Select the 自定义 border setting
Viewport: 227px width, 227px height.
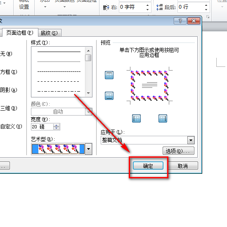click(x=11, y=126)
